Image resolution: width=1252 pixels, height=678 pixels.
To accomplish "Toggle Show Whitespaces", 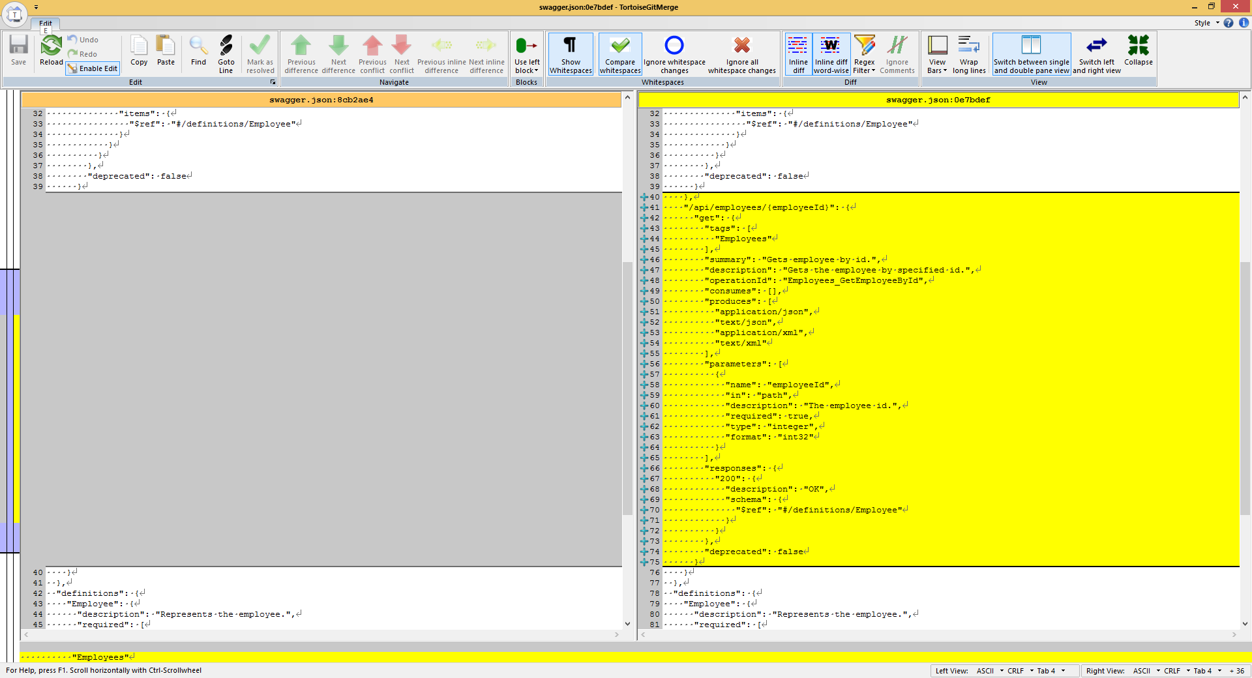I will pyautogui.click(x=571, y=54).
